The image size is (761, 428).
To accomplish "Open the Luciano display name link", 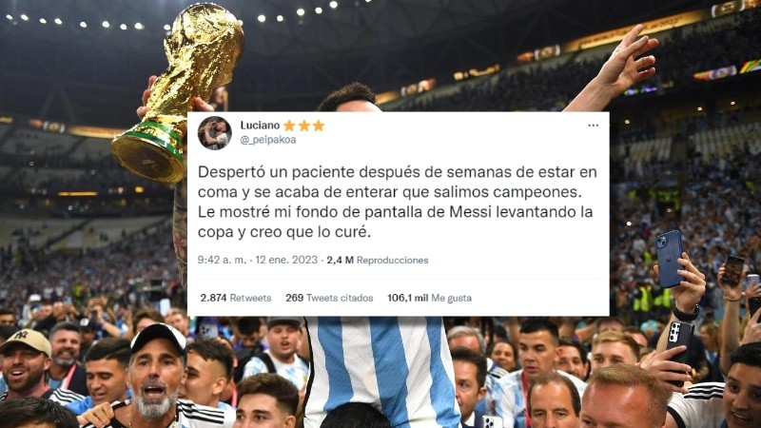I will pos(260,126).
